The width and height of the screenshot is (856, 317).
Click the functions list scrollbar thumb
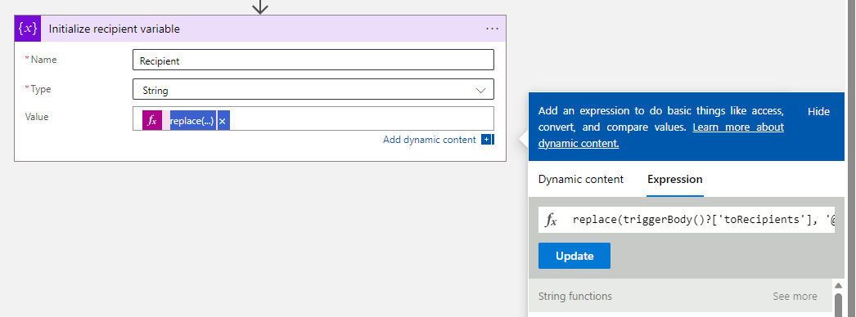838,305
